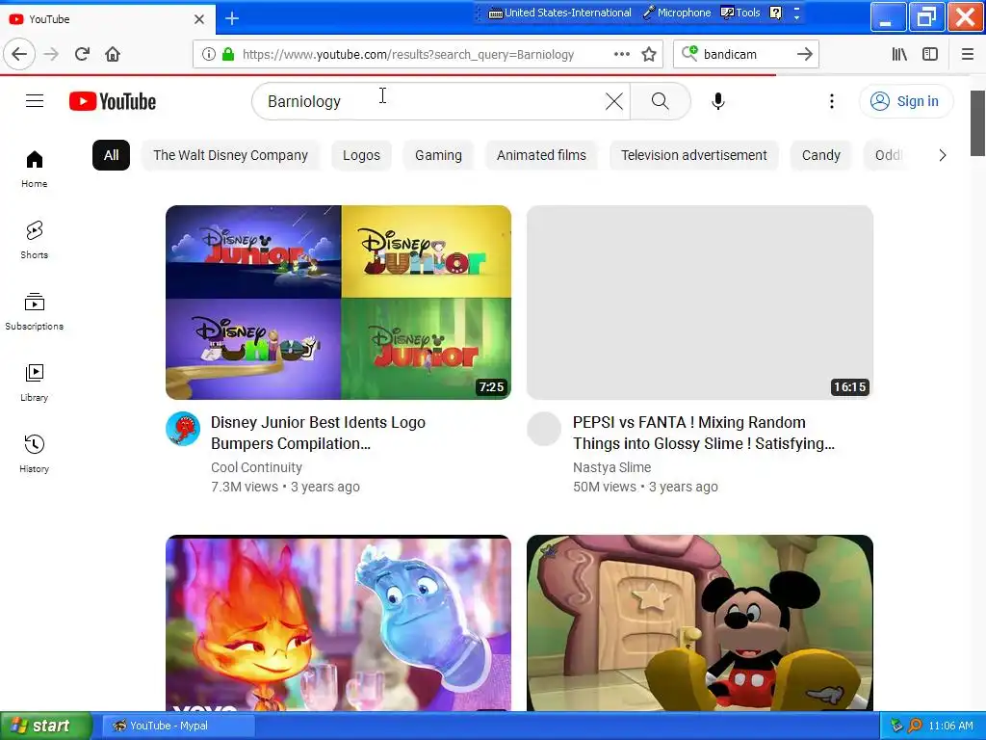986x740 pixels.
Task: Visit Cool Continuity channel name
Action: [x=256, y=467]
